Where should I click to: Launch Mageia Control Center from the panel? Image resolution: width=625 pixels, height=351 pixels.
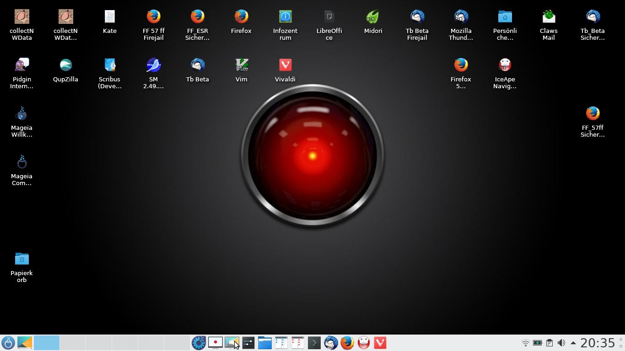point(199,343)
